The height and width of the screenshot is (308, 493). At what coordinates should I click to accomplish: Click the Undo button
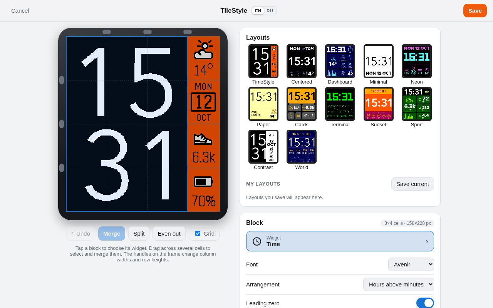[x=80, y=234]
